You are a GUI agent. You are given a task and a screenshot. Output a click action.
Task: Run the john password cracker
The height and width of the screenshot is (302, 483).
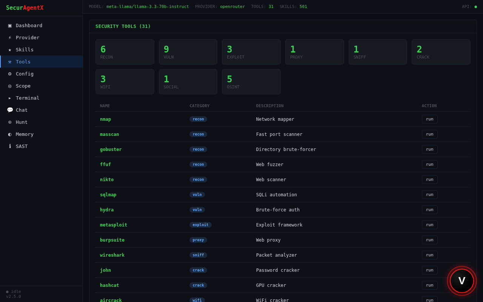click(429, 270)
